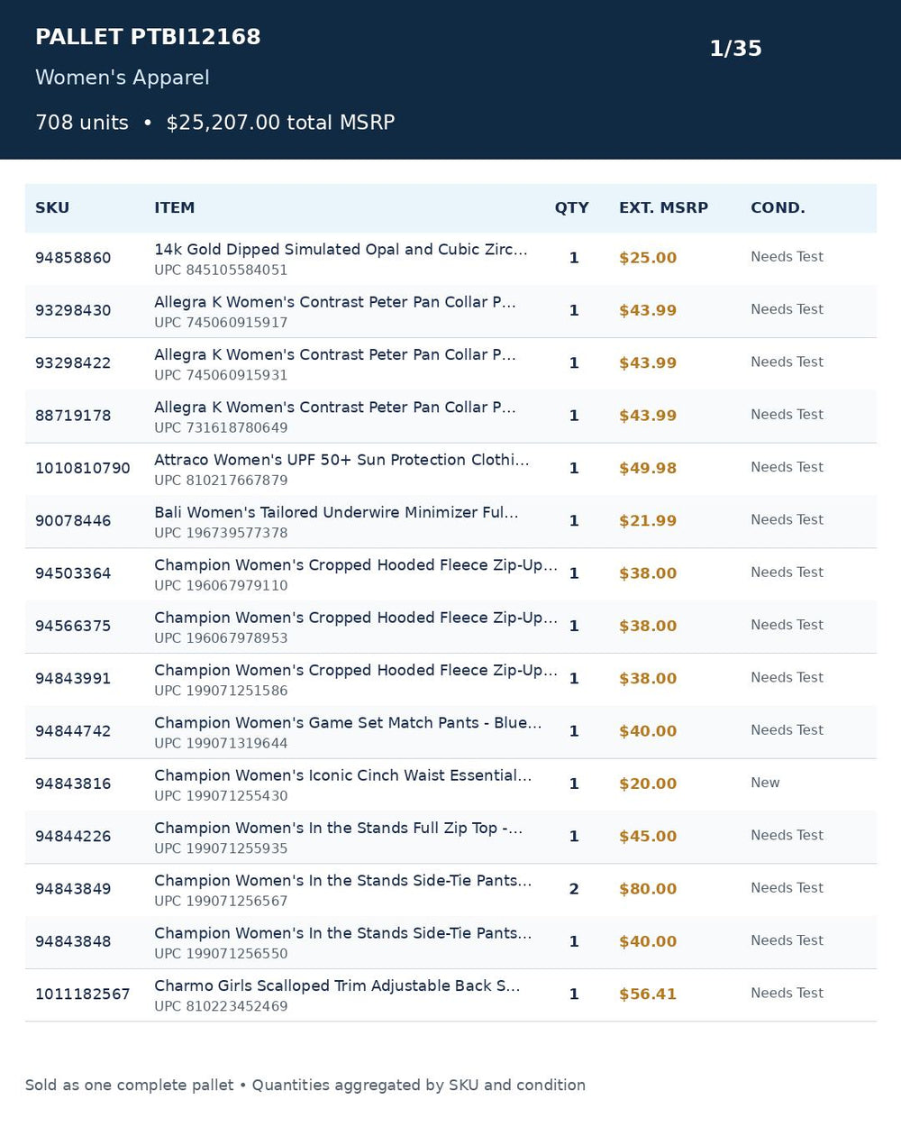The height and width of the screenshot is (1127, 901).
Task: Select the EXT. MSRP column header
Action: [663, 207]
